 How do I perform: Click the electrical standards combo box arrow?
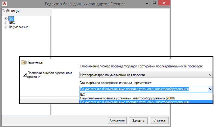click(210, 89)
